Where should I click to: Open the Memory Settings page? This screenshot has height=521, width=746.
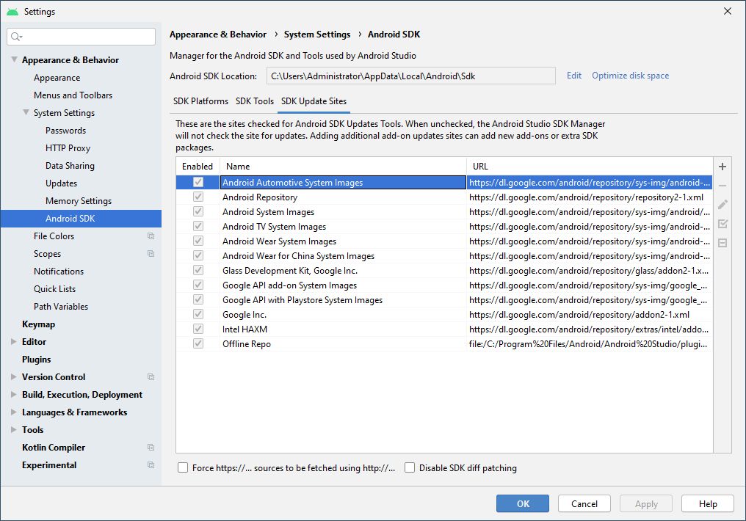79,200
